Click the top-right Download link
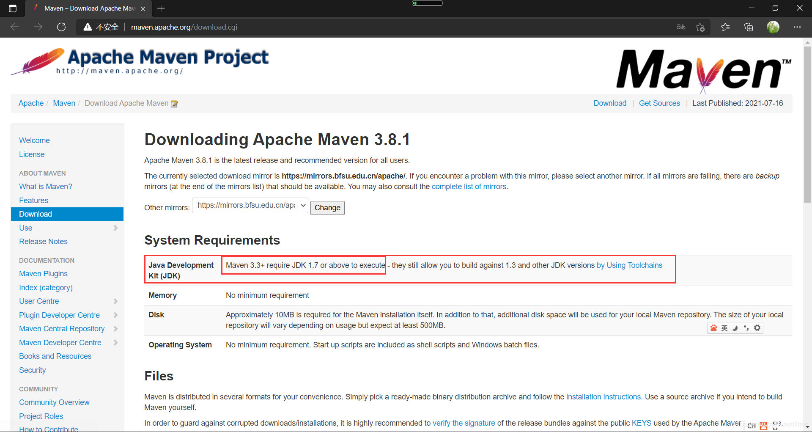Image resolution: width=812 pixels, height=432 pixels. [610, 103]
